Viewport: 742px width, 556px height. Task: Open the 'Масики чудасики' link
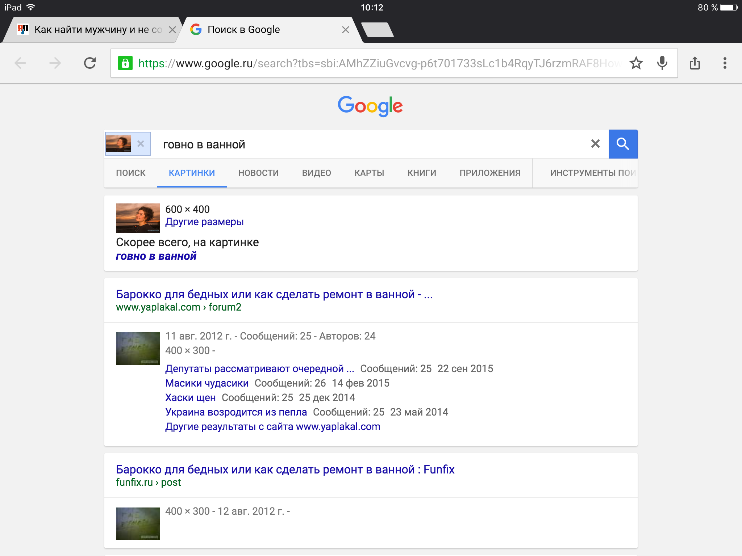207,383
